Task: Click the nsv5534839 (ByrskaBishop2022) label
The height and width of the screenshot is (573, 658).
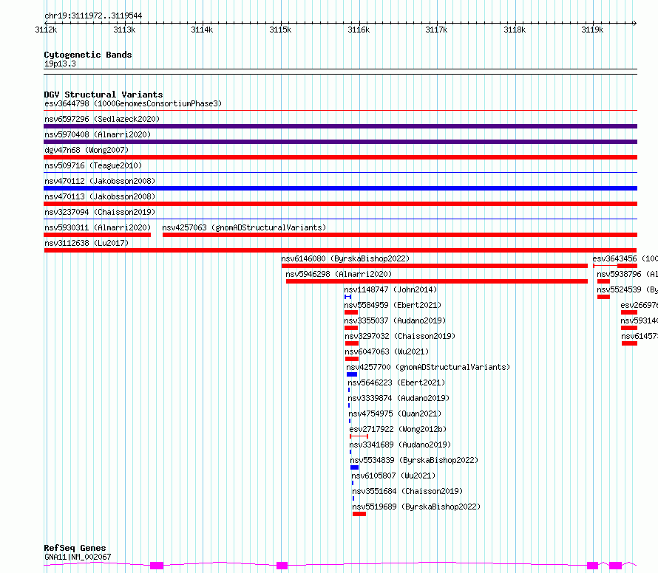Action: pyautogui.click(x=414, y=460)
